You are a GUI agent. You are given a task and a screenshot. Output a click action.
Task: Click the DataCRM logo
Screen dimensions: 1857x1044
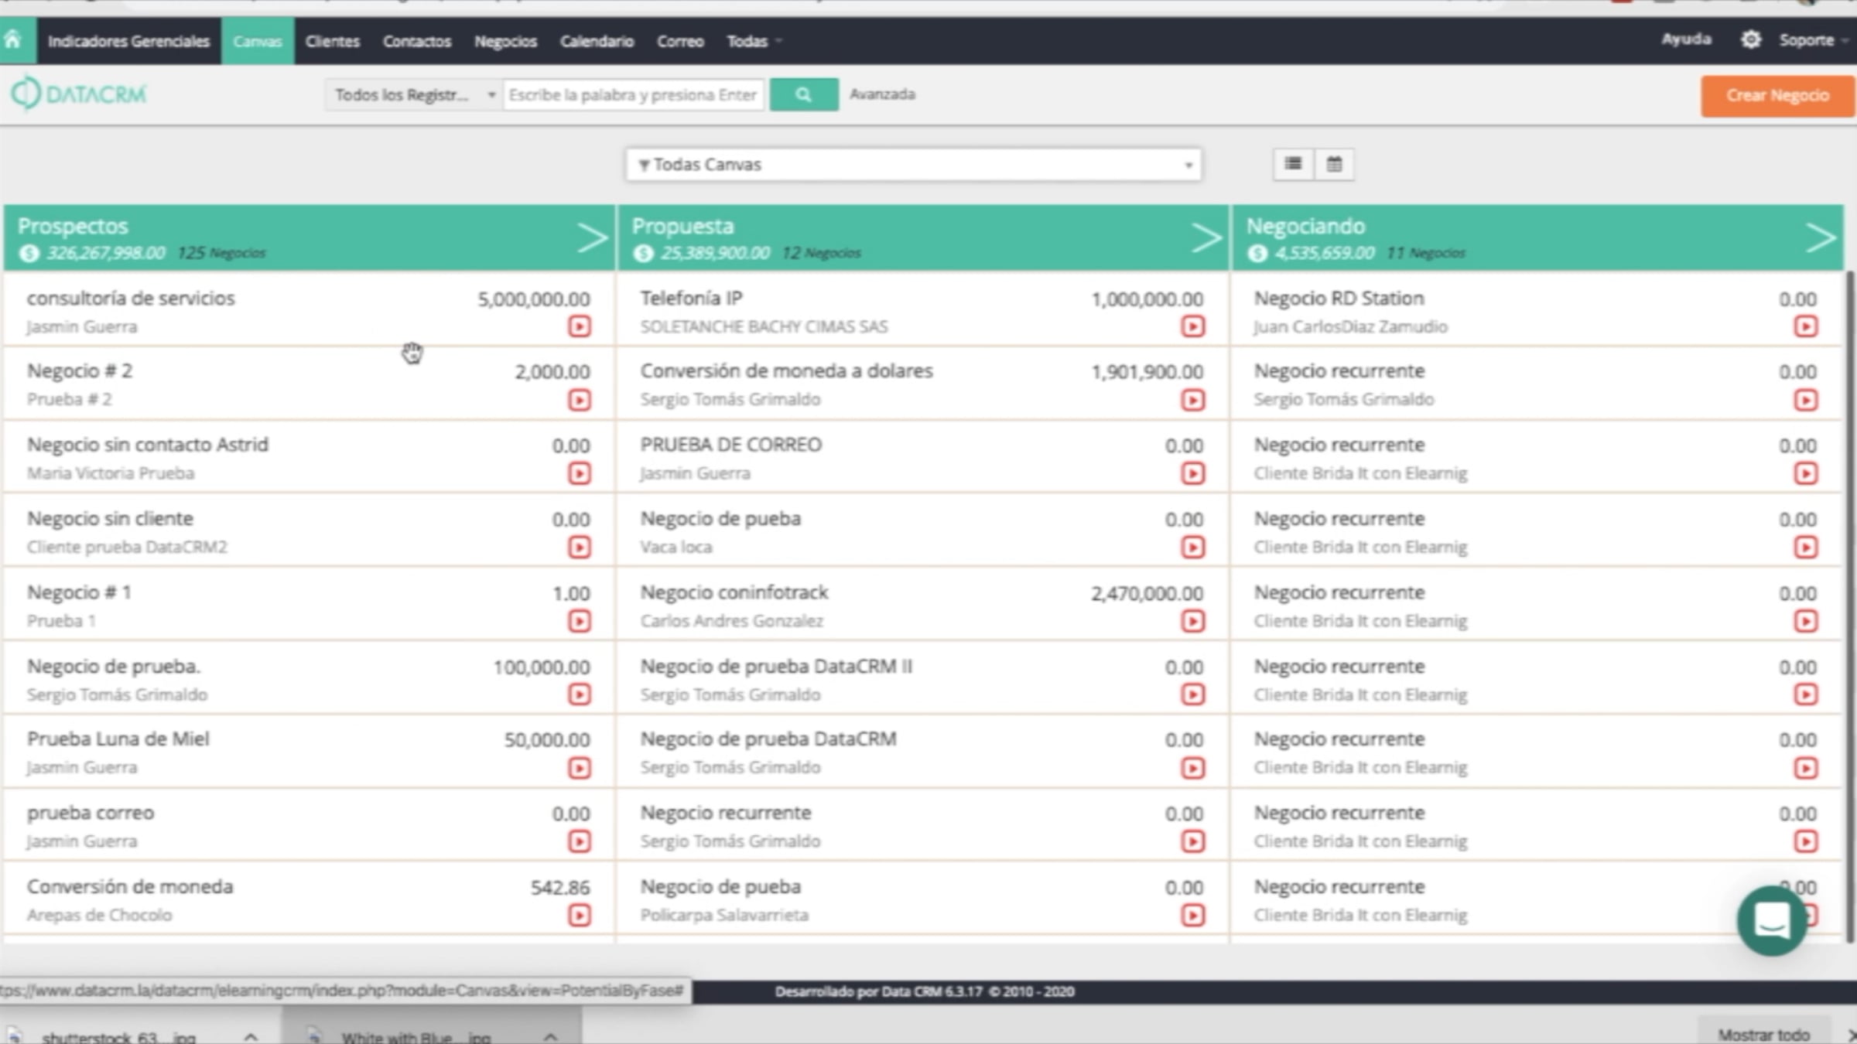(78, 94)
